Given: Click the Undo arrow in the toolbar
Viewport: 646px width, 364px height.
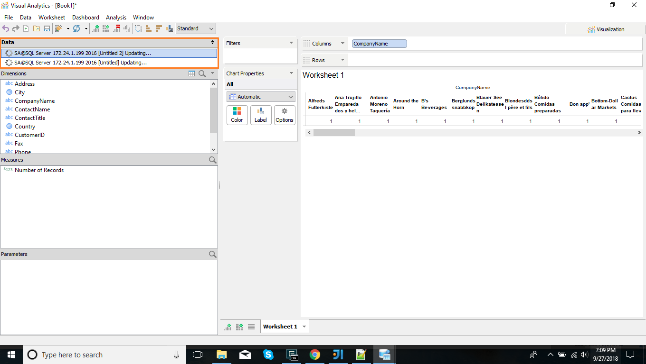Looking at the screenshot, I should [x=6, y=28].
